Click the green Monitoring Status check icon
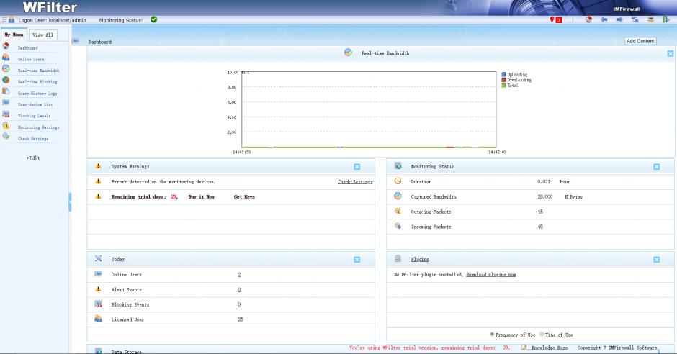Viewport: 677px width, 354px height. 153,19
